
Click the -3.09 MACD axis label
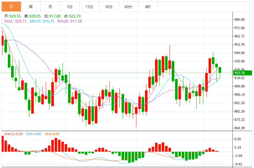click(238, 156)
